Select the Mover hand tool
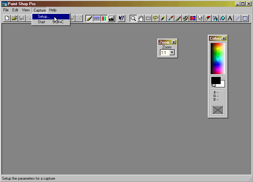The height and width of the screenshot is (182, 253). [141, 18]
